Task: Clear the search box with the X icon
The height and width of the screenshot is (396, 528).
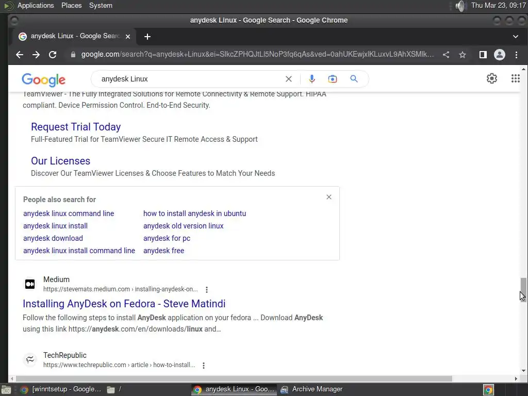Action: pyautogui.click(x=289, y=79)
